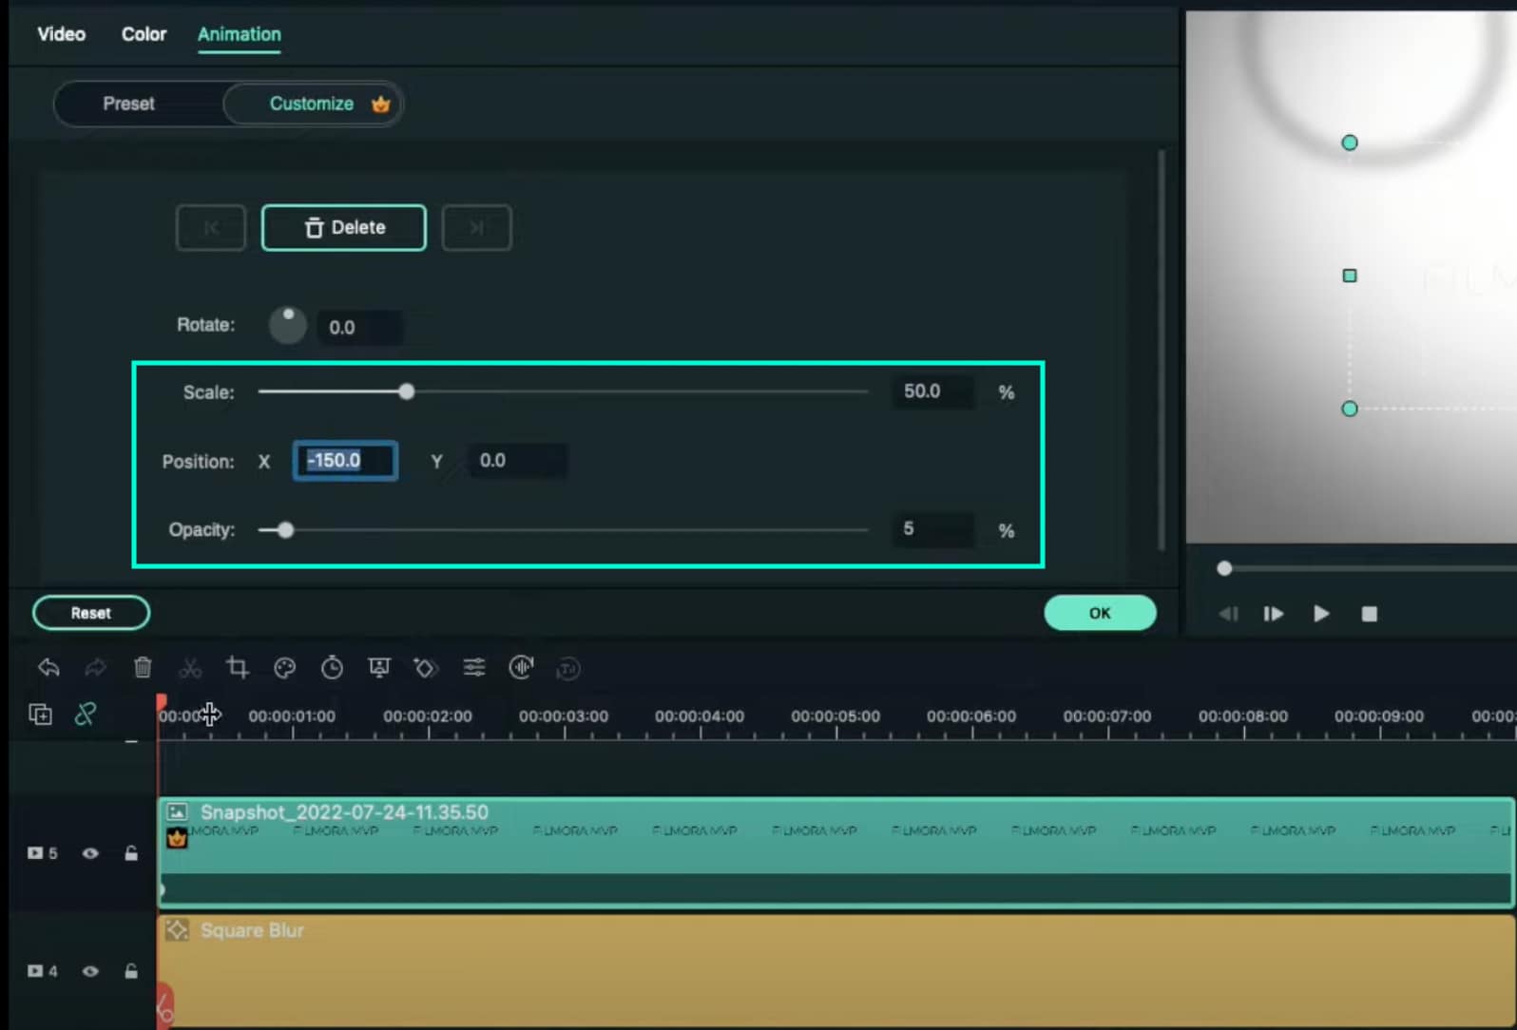This screenshot has height=1030, width=1517.
Task: Edit the Opacity percentage field
Action: (932, 529)
